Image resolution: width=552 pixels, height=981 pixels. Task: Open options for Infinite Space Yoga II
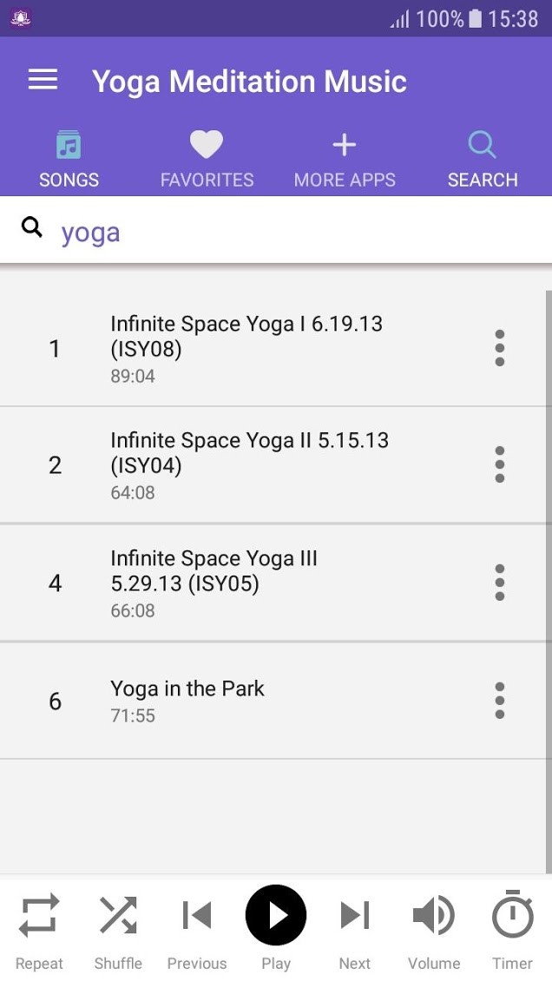[x=499, y=464]
